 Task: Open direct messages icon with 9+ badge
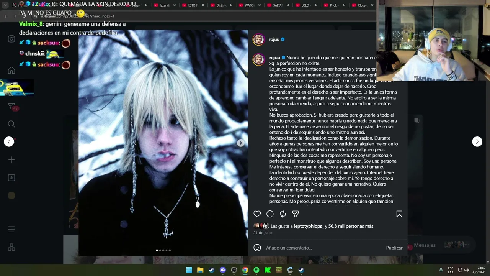11,106
